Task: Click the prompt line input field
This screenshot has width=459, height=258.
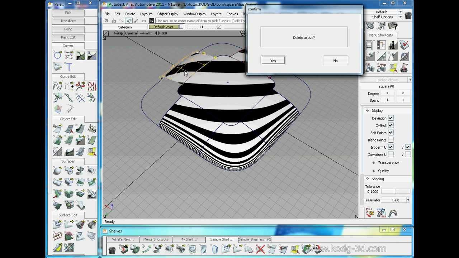Action: pos(201,21)
